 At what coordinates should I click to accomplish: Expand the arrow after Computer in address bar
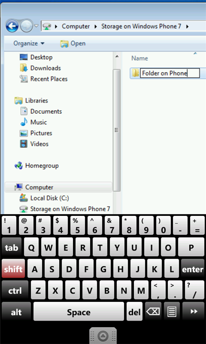point(95,27)
